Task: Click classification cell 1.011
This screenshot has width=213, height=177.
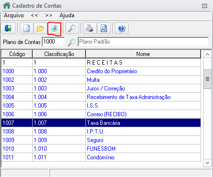Action: 59,157
